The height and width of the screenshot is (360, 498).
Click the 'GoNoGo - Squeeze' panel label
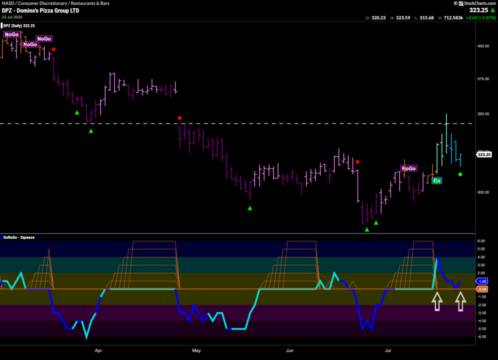click(19, 237)
